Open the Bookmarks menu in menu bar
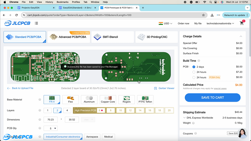This screenshot has height=141, width=251. pyautogui.click(x=62, y=2)
